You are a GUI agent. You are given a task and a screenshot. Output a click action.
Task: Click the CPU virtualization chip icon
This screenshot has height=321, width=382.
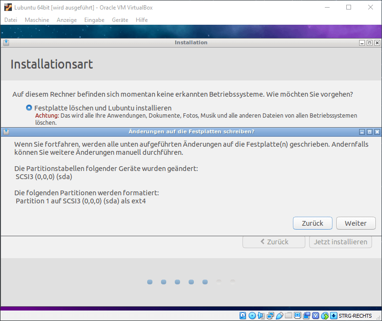[315, 316]
